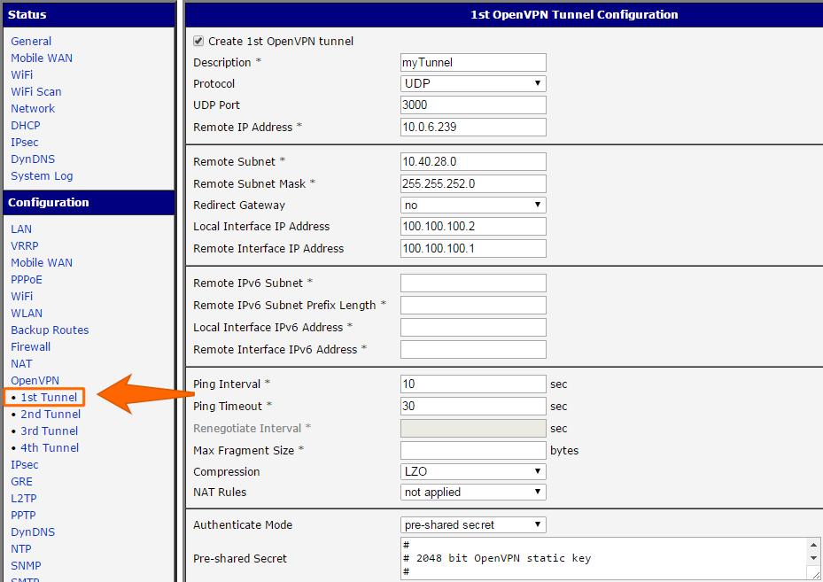Open Status Mobile WAN page
Viewport: 823px width, 582px height.
click(x=42, y=58)
